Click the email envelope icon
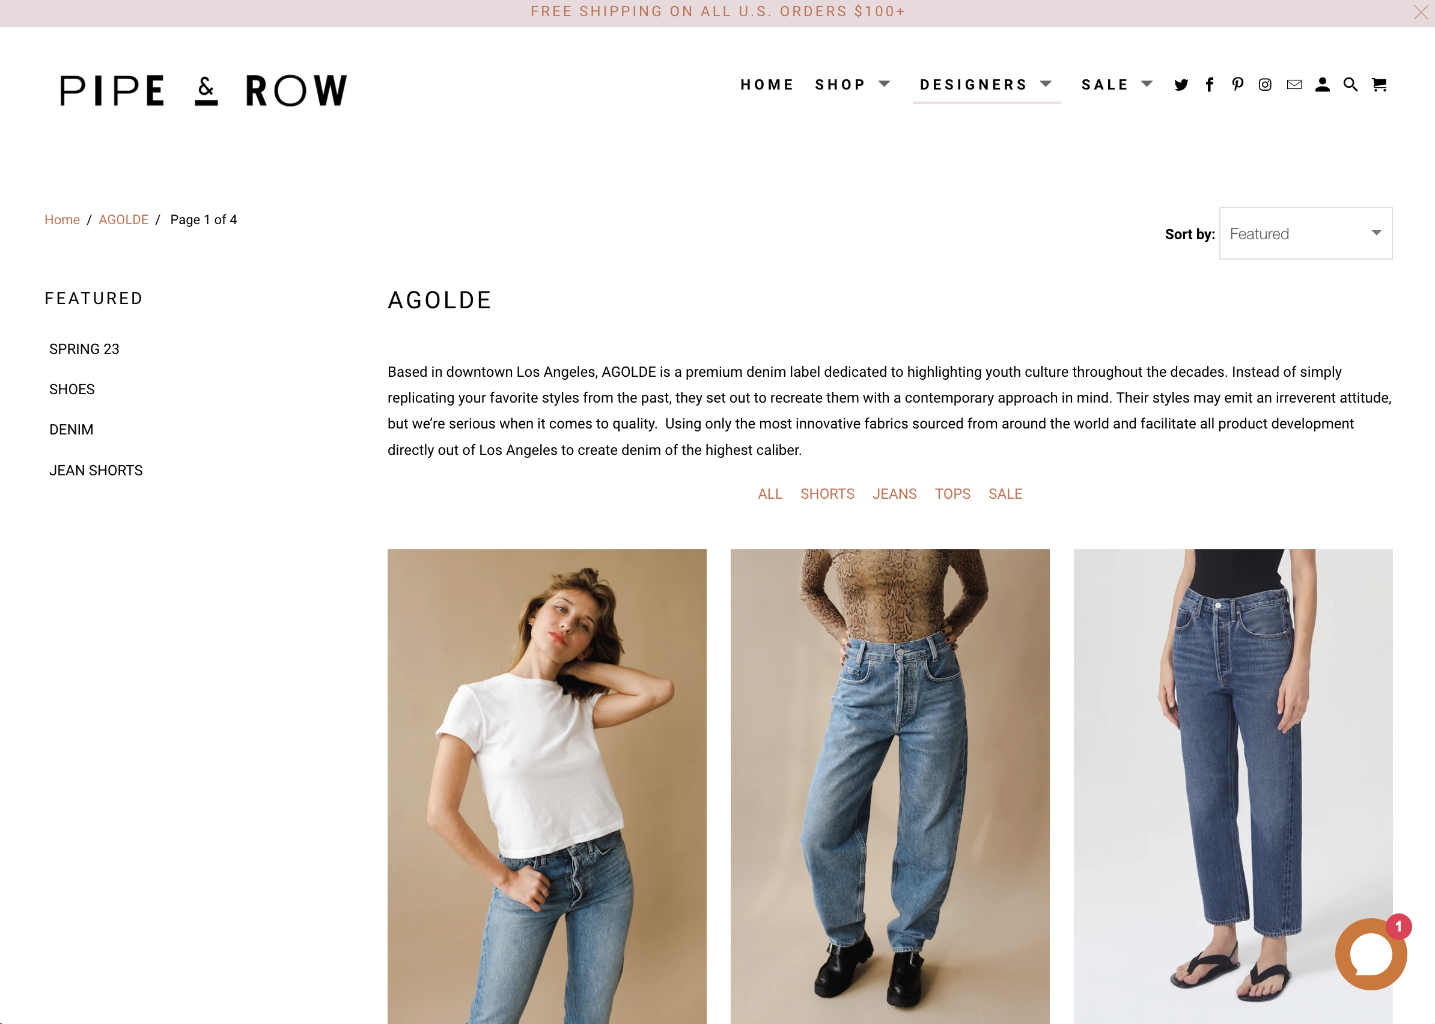The image size is (1435, 1024). [x=1294, y=85]
